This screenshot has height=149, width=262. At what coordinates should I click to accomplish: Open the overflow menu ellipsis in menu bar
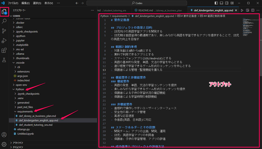coord(58,3)
